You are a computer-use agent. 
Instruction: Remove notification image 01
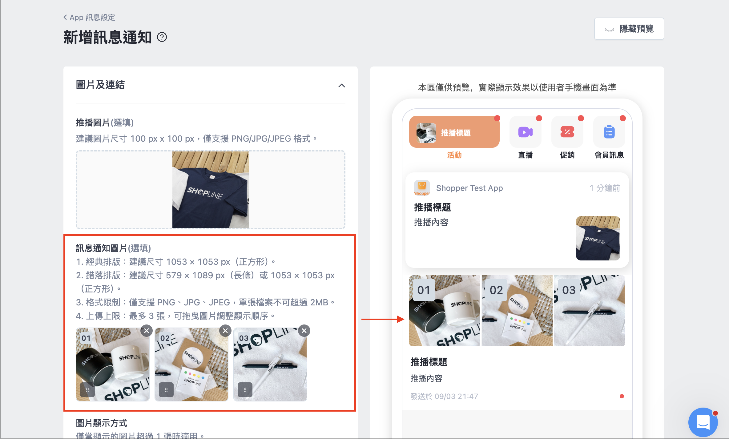147,331
